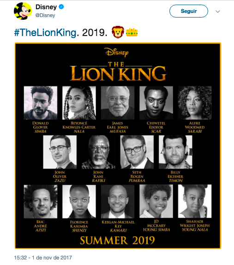Open the tweet timestamp 15:32 - 1 de nov de 2017
Image resolution: width=234 pixels, height=265 pixels.
pyautogui.click(x=43, y=258)
